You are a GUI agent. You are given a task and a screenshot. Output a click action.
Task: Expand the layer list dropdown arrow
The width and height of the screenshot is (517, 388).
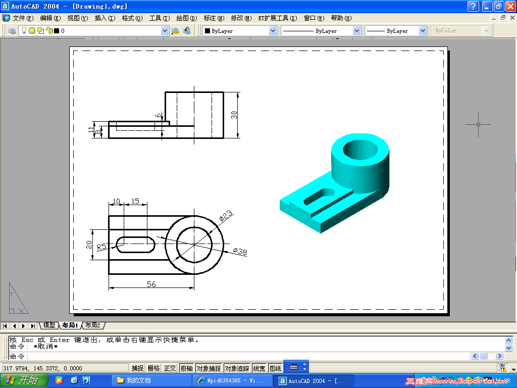click(x=165, y=31)
